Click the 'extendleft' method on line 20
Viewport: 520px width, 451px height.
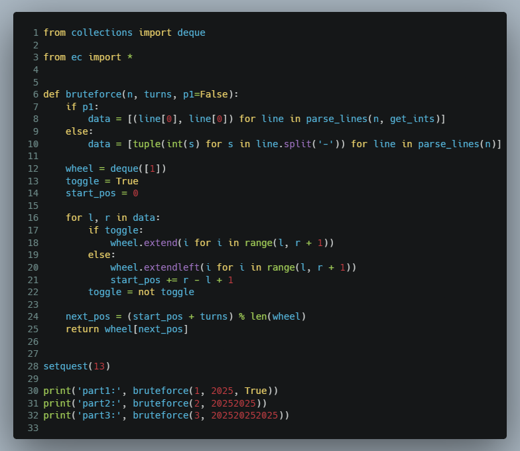(x=172, y=267)
